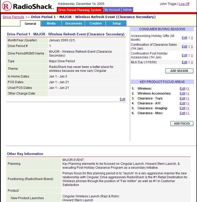Image resolution: width=197 pixels, height=202 pixels.
Task: Remove the Clearance - A/V focus area
Action: pyautogui.click(x=188, y=103)
